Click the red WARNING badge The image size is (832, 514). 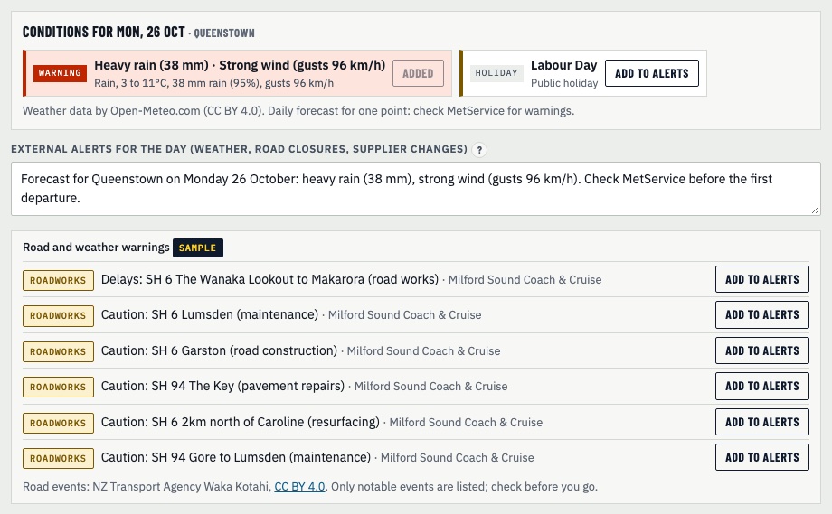pyautogui.click(x=60, y=73)
